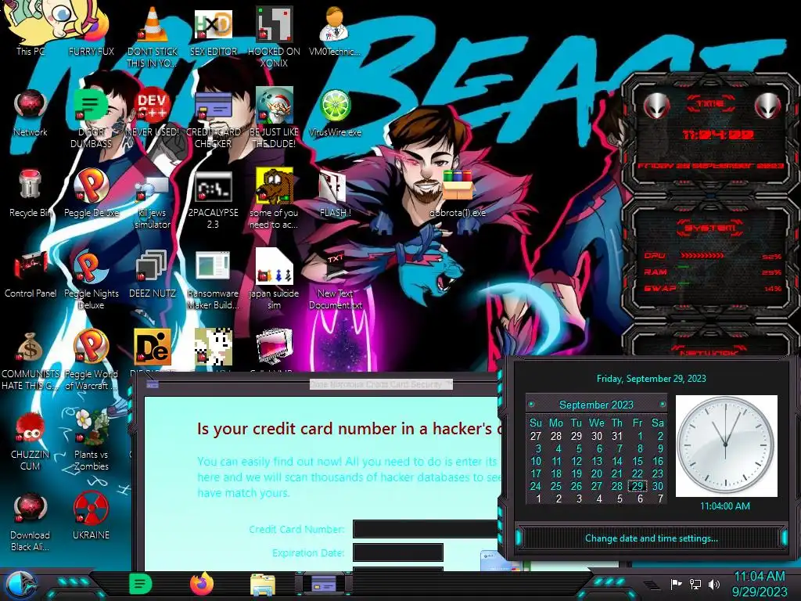
Task: Focus the Expiration Date field
Action: pos(398,552)
